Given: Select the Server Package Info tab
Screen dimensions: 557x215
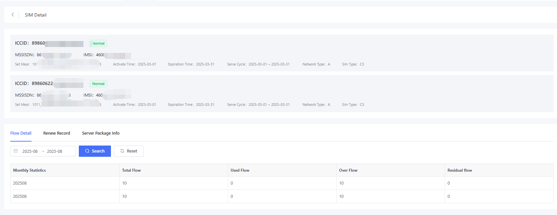Looking at the screenshot, I should [101, 133].
